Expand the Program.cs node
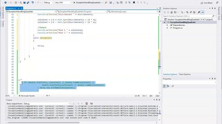Screen dimensions: 222x124 pos(167,28)
